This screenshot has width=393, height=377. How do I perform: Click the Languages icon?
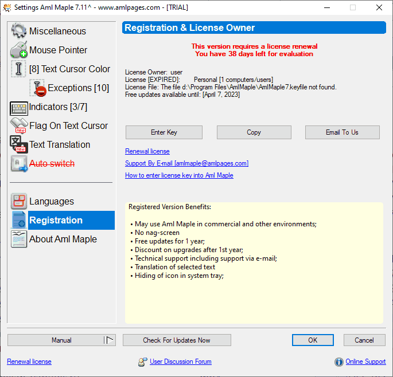click(x=19, y=201)
